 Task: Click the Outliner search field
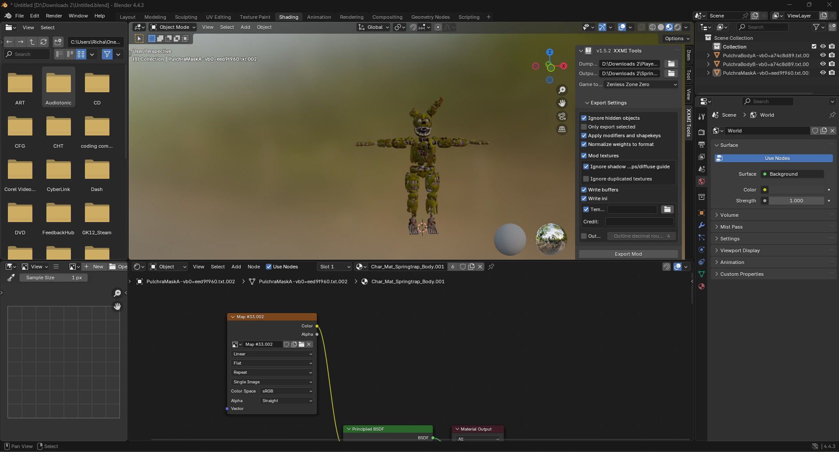pyautogui.click(x=764, y=27)
